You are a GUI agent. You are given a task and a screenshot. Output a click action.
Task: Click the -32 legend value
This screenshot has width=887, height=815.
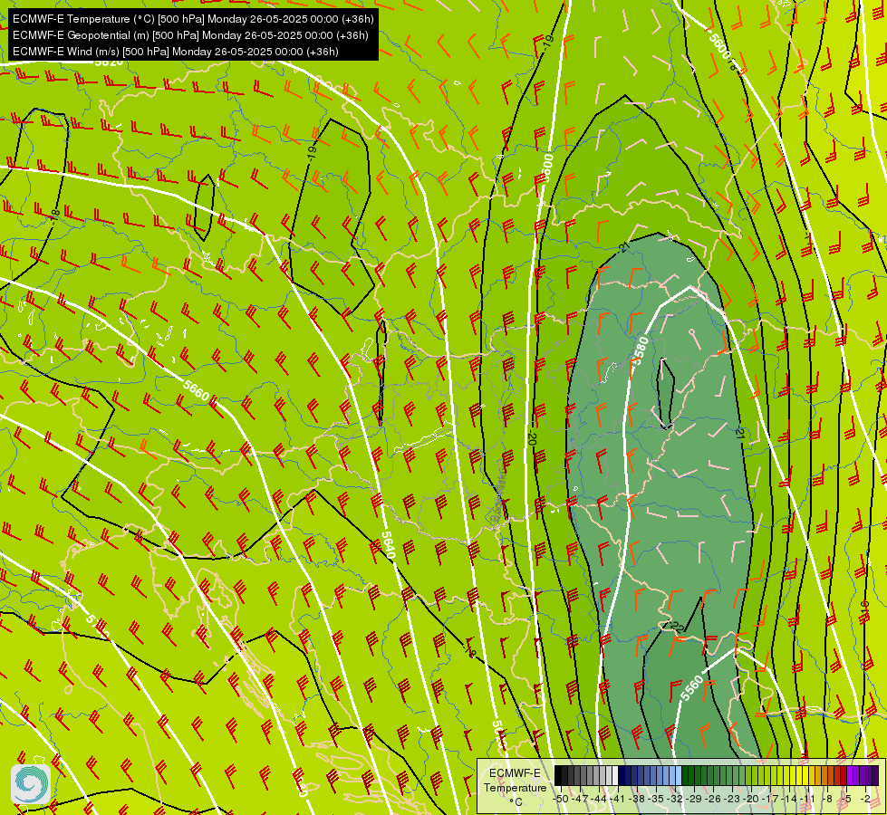pyautogui.click(x=675, y=799)
